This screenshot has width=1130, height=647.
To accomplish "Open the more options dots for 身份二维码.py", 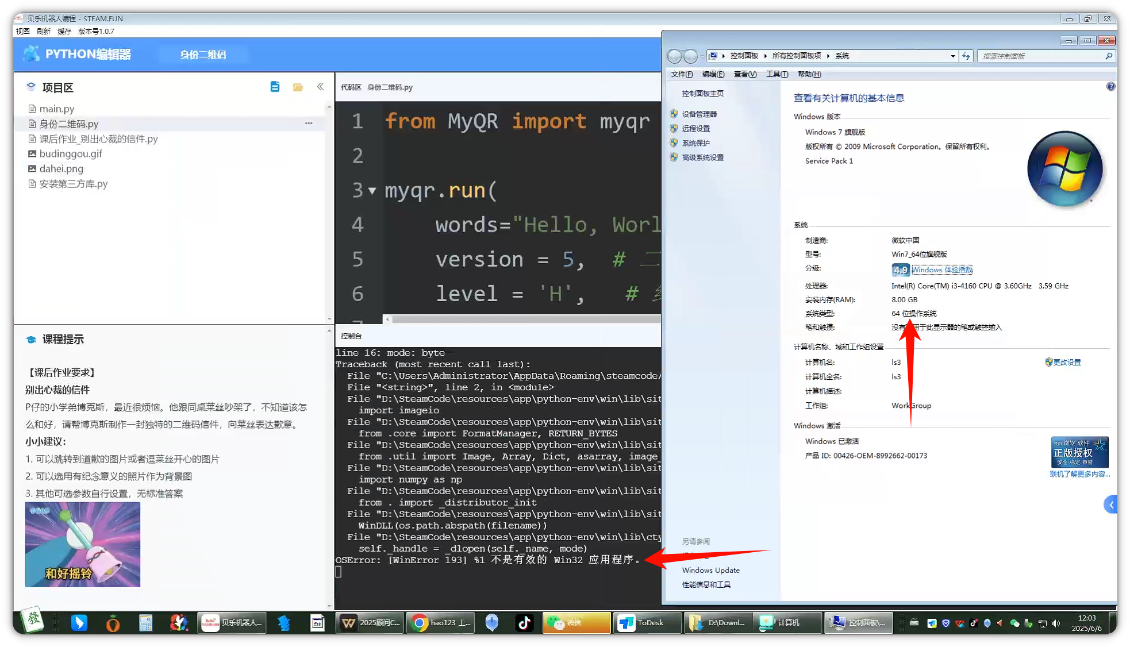I will tap(309, 124).
